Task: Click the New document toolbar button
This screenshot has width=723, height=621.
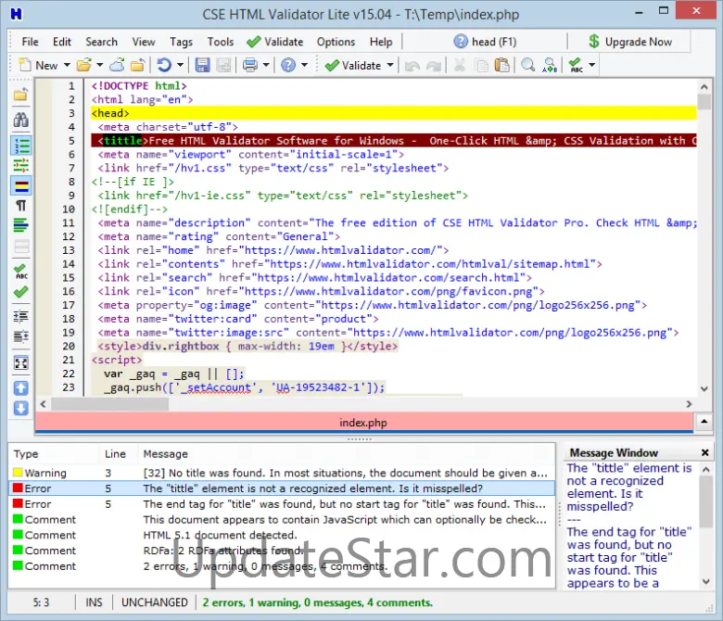Action: click(38, 66)
